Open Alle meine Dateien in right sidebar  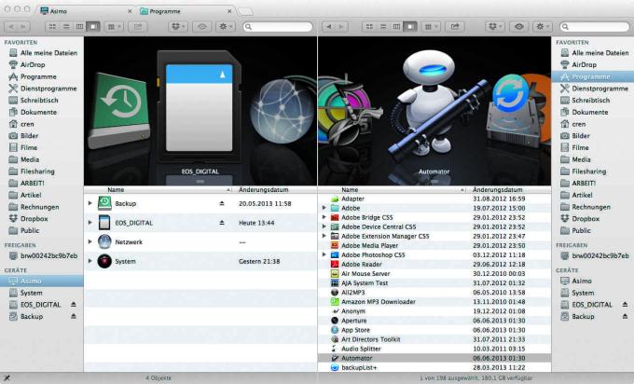point(600,52)
